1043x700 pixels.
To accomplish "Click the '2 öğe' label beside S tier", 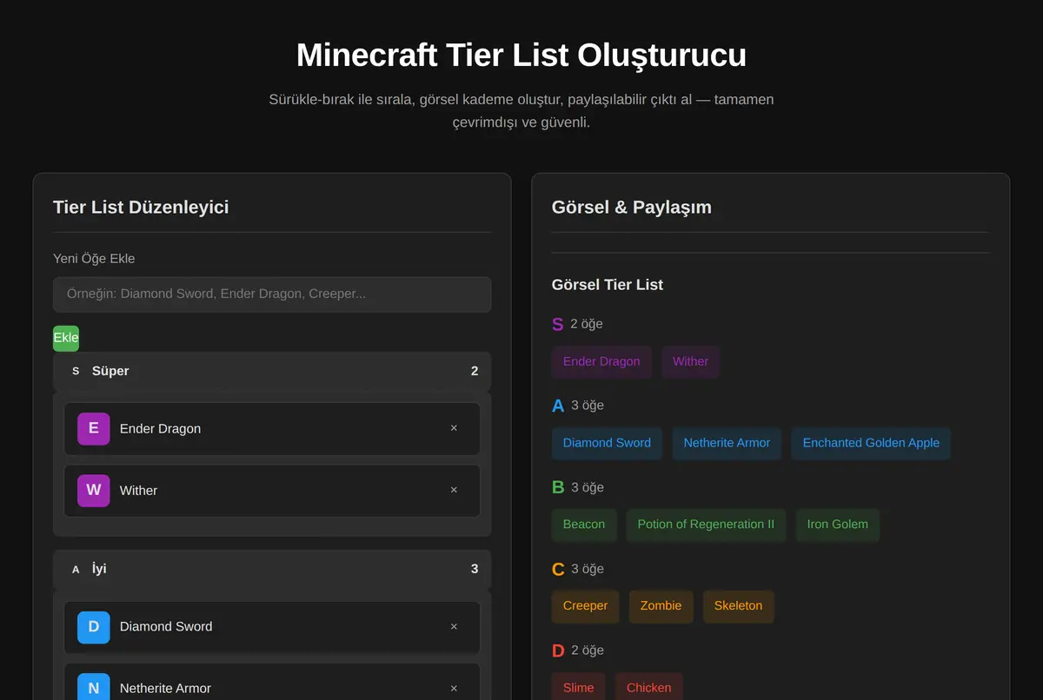I will 587,324.
